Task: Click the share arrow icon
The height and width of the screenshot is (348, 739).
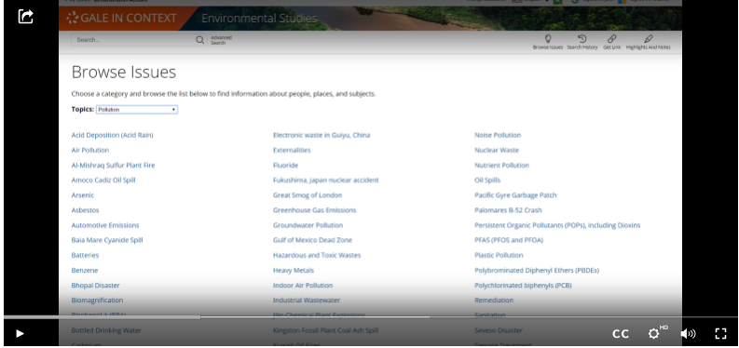Action: click(x=25, y=17)
